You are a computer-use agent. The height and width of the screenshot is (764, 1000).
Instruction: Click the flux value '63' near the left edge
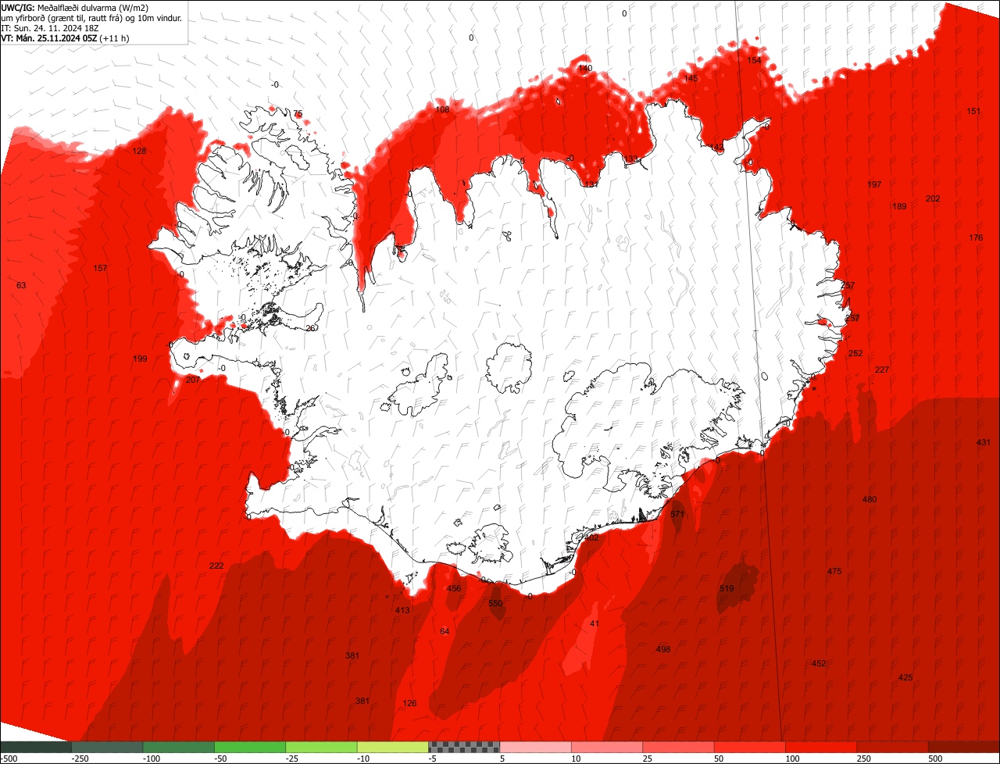click(x=21, y=285)
